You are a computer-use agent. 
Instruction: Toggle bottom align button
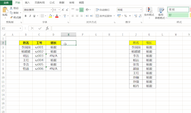point(81,10)
